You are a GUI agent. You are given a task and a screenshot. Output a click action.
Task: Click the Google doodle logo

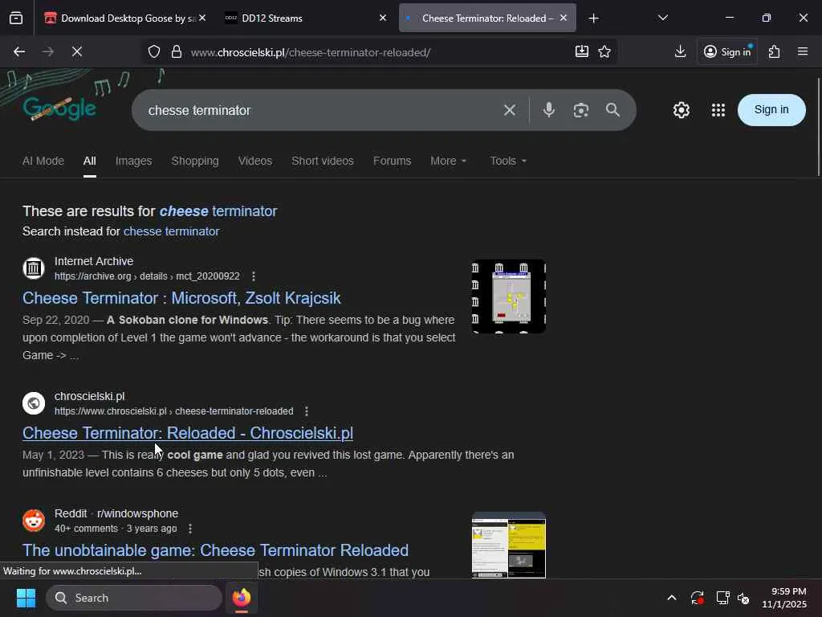59,108
